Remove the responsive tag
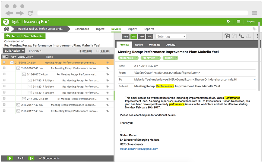 pyautogui.click(x=137, y=58)
